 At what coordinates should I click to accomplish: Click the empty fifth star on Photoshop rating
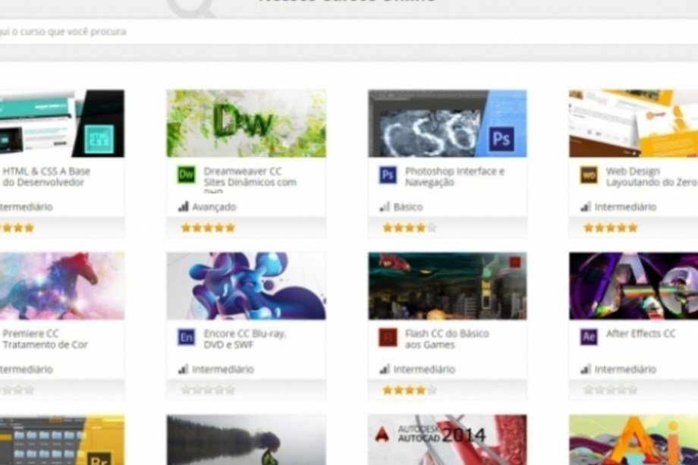[x=432, y=228]
